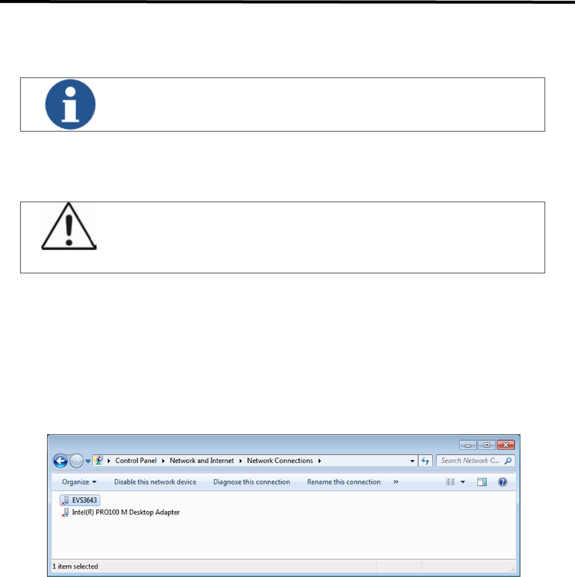Open the recent pages dropdown arrow
The height and width of the screenshot is (577, 575).
[88, 461]
